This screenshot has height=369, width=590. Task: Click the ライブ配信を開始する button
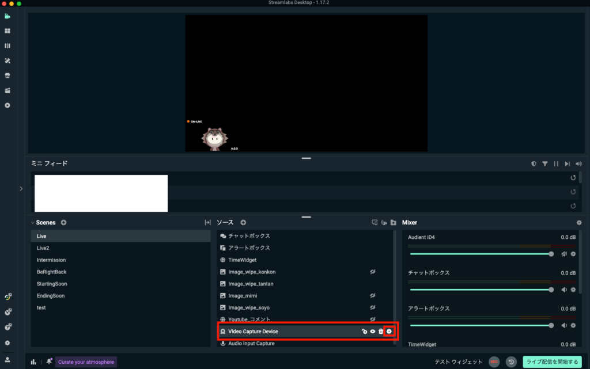coord(551,362)
